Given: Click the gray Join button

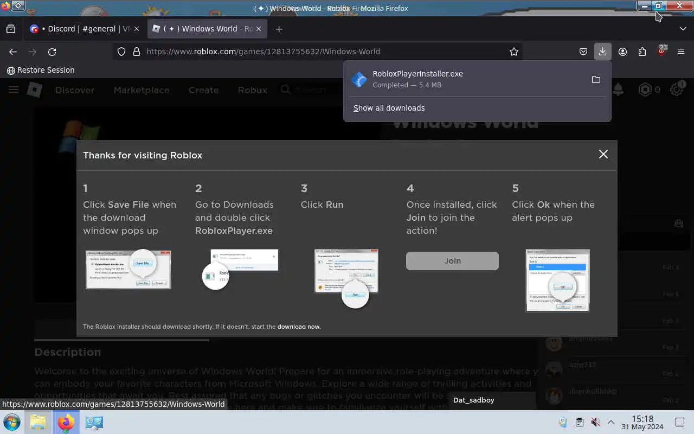Looking at the screenshot, I should (452, 261).
